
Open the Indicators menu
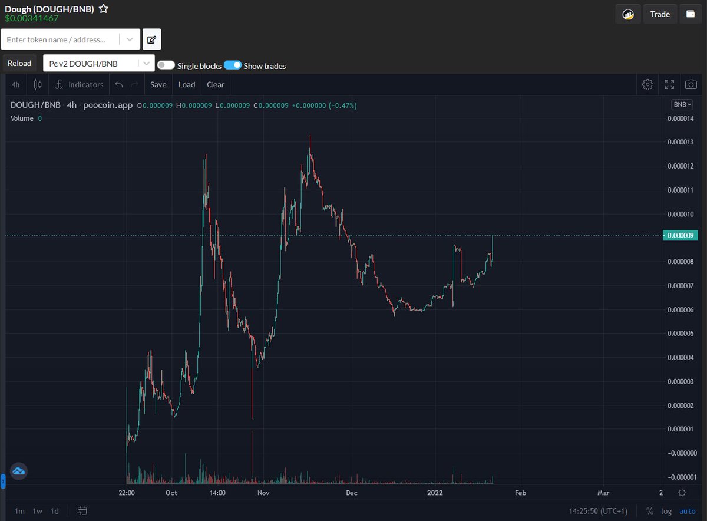coord(80,85)
